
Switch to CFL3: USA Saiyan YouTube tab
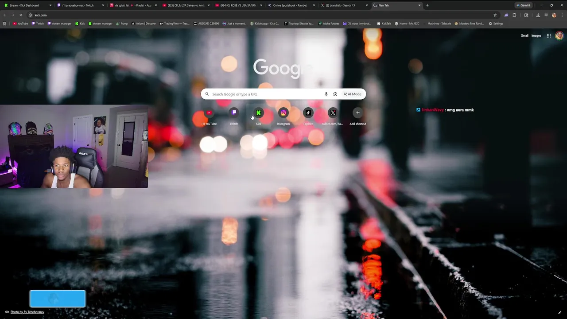185,5
